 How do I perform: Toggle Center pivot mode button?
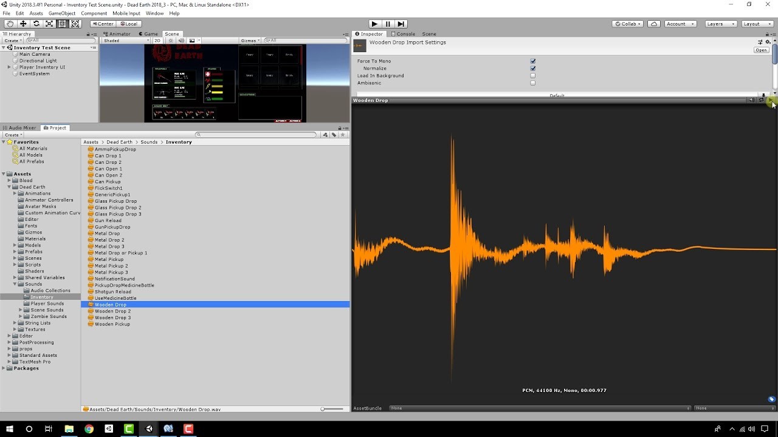click(x=102, y=24)
